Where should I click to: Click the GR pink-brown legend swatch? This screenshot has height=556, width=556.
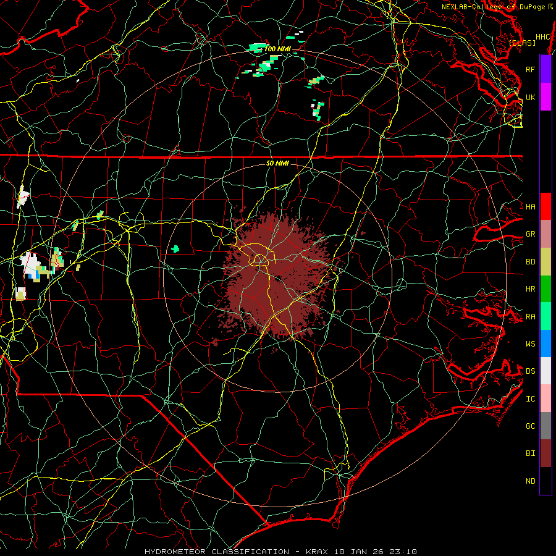545,234
